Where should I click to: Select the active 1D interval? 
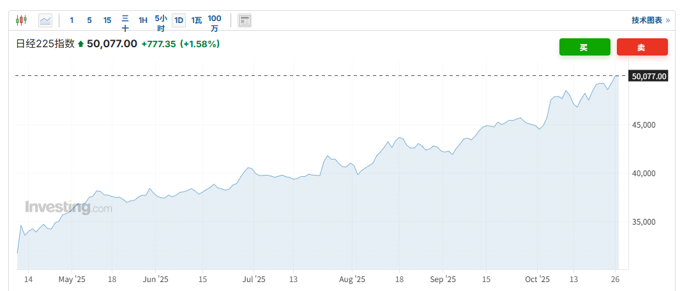[179, 20]
